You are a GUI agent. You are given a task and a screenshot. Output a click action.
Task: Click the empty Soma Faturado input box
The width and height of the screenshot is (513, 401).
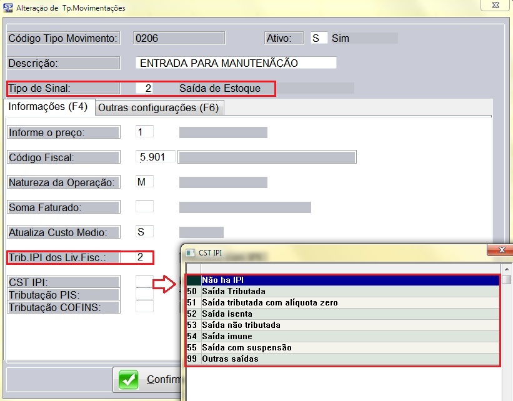coord(144,207)
